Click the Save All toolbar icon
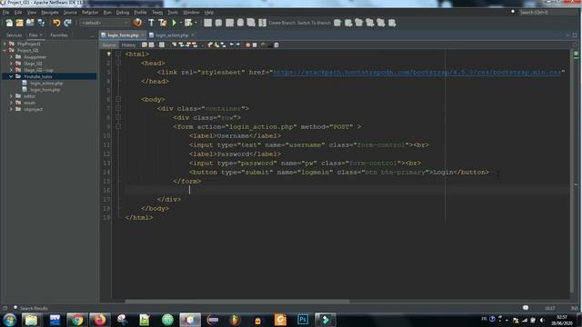 pyautogui.click(x=41, y=23)
